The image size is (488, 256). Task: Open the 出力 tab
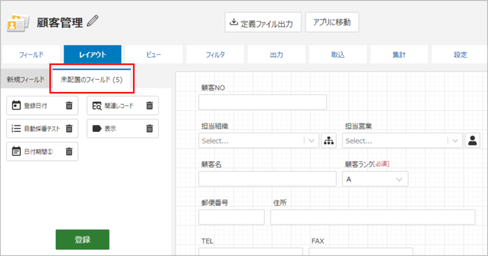[x=276, y=54]
